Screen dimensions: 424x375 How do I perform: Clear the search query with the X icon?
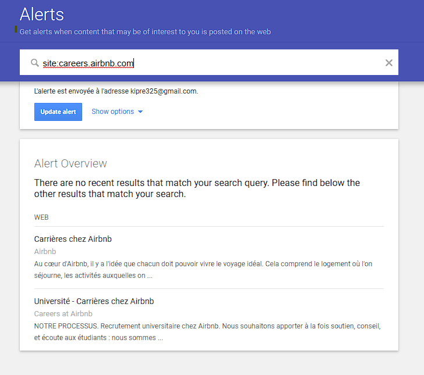(389, 63)
